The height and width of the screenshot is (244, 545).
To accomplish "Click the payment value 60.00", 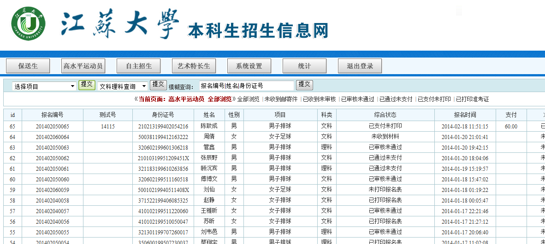I will pyautogui.click(x=511, y=126).
